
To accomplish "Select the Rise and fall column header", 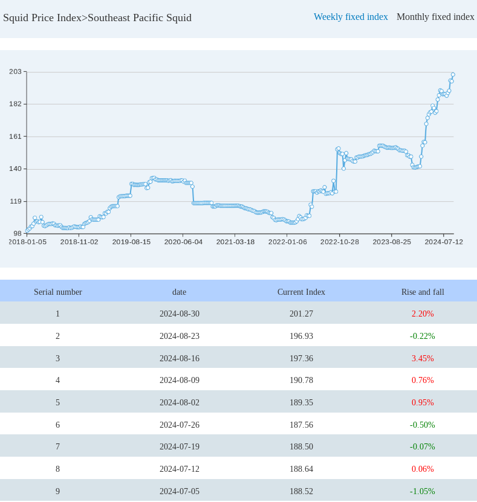I will (423, 292).
